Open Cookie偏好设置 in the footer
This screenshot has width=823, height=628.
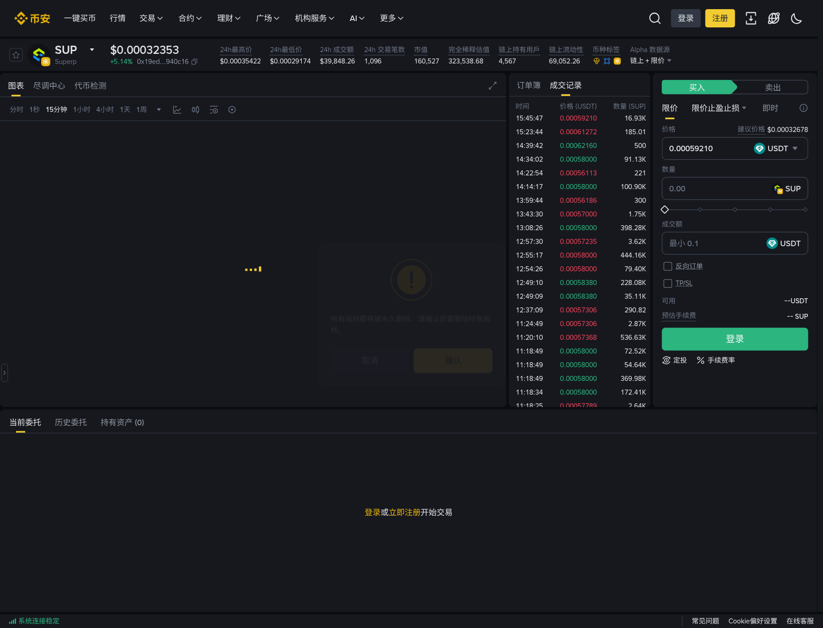(x=753, y=621)
